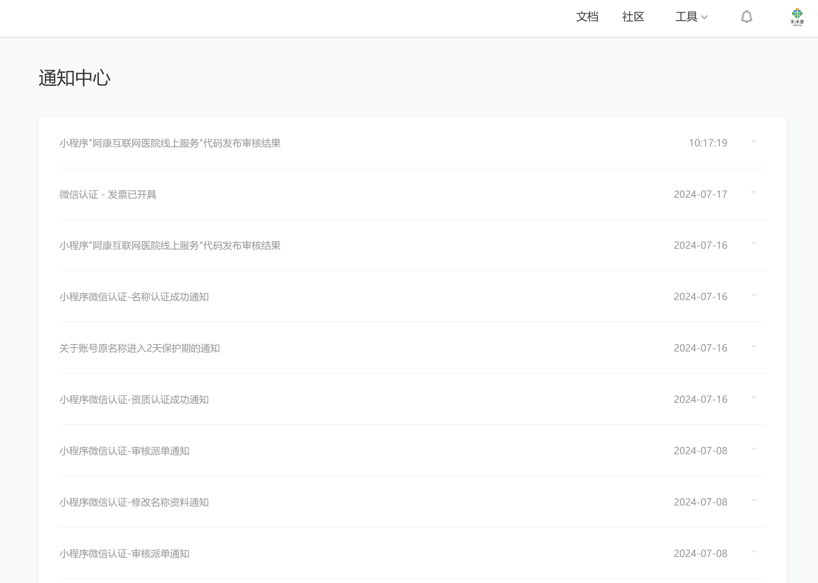Click the 通知中心 page heading

(x=74, y=78)
